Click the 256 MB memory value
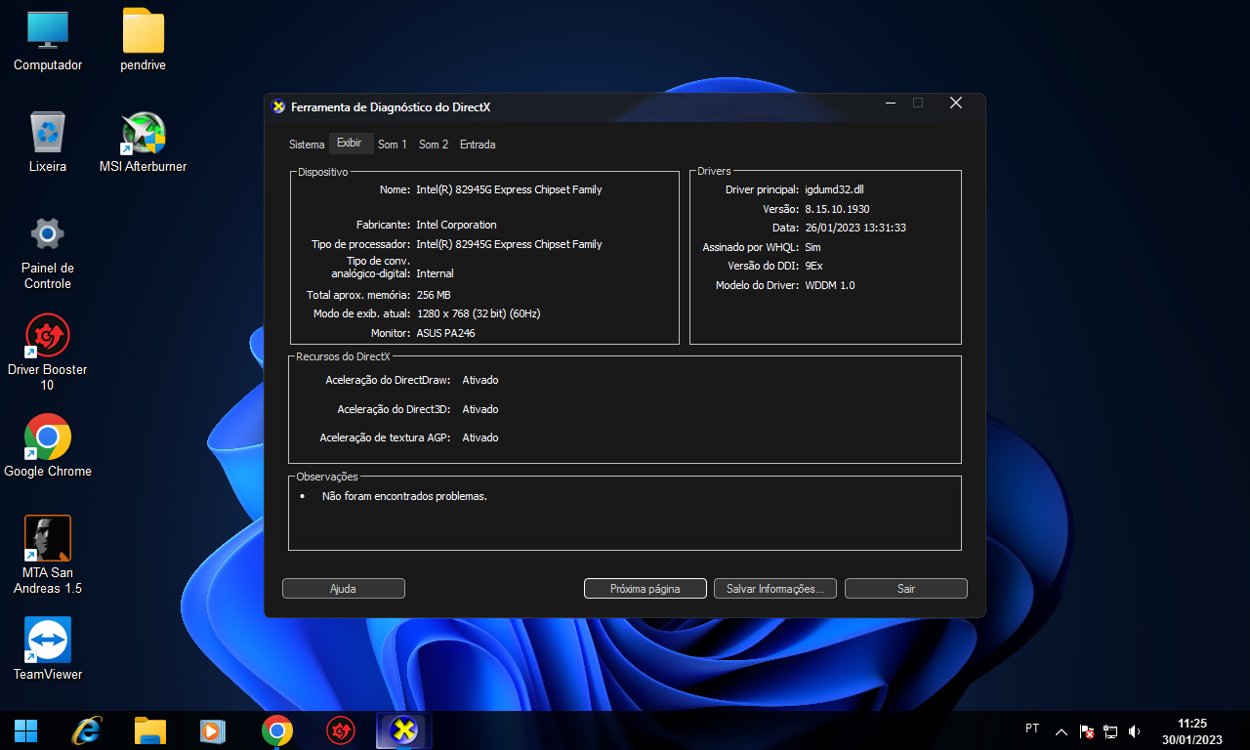The image size is (1250, 750). click(434, 295)
